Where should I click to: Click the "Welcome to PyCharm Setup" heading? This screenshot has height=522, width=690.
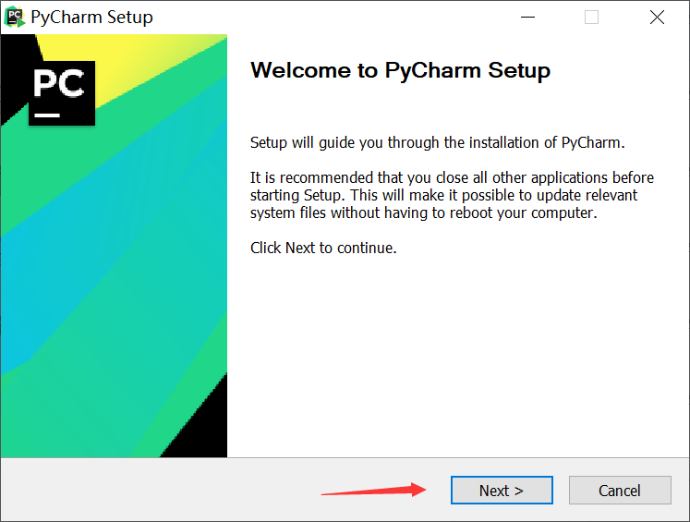pyautogui.click(x=400, y=71)
